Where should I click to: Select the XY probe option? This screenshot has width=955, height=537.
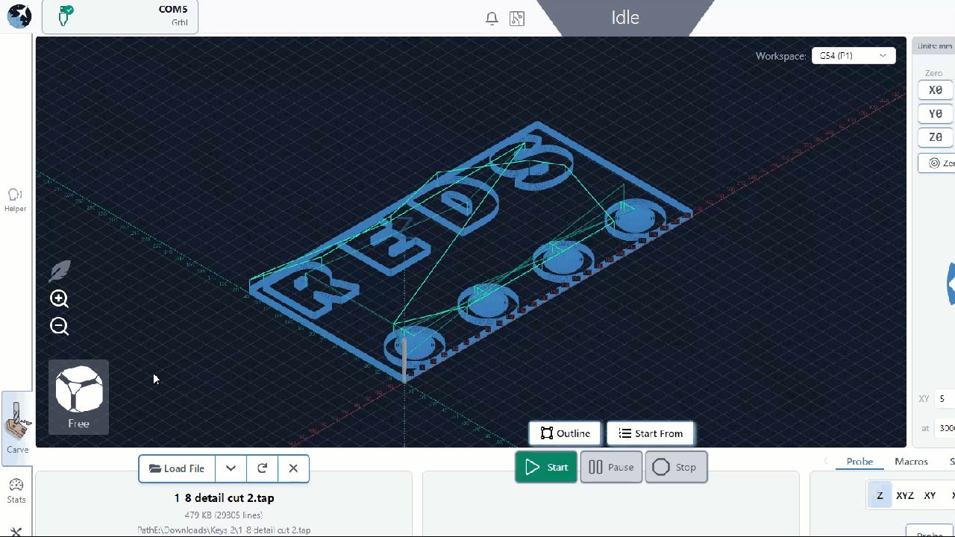click(x=930, y=495)
